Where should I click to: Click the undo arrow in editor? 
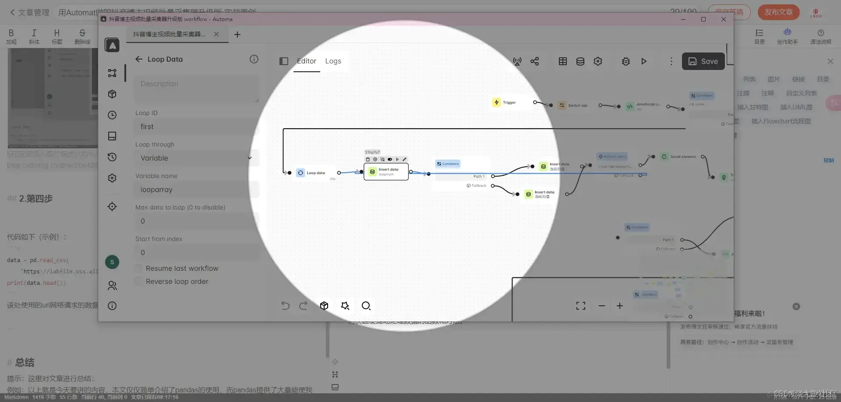(x=285, y=306)
